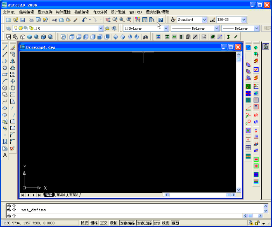Click the Save drawing icon
Viewport: 272px width, 227px height.
[23, 20]
